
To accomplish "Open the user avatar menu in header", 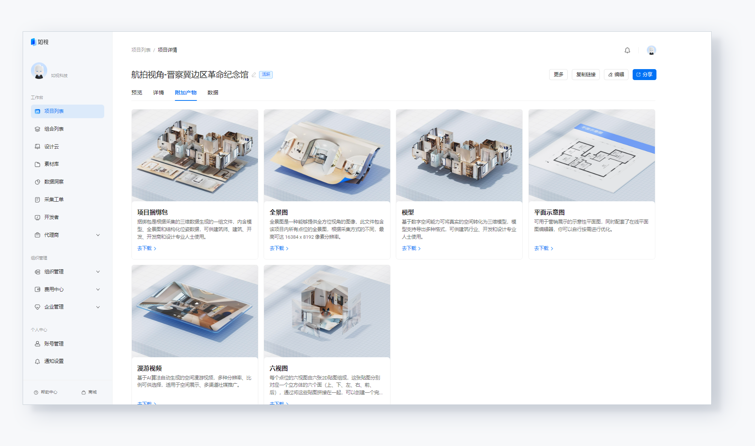I will click(x=651, y=50).
